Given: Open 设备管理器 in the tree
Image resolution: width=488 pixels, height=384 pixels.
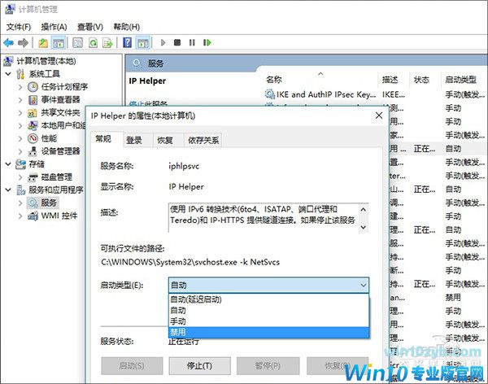Looking at the screenshot, I should pos(60,151).
